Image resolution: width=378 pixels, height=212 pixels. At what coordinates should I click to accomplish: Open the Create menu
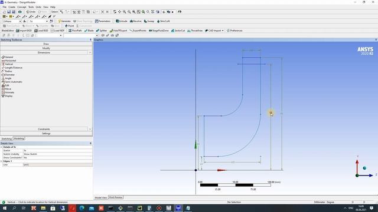click(12, 7)
